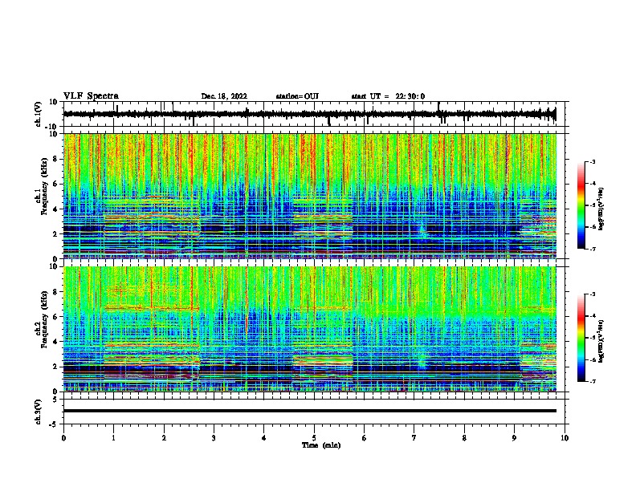
Task: Click time axis tick label "1"
Action: 113,438
